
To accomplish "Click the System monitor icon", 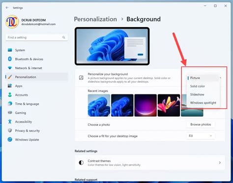I will 10,50.
